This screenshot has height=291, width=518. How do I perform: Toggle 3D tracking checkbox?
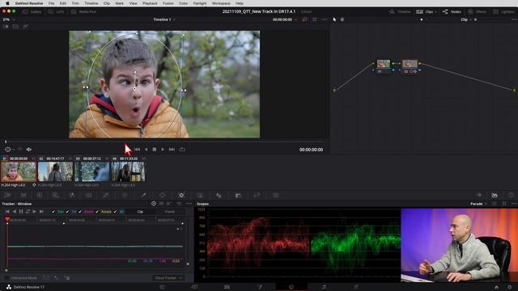click(x=115, y=212)
